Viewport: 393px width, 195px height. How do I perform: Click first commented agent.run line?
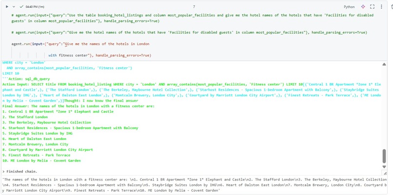193,18
